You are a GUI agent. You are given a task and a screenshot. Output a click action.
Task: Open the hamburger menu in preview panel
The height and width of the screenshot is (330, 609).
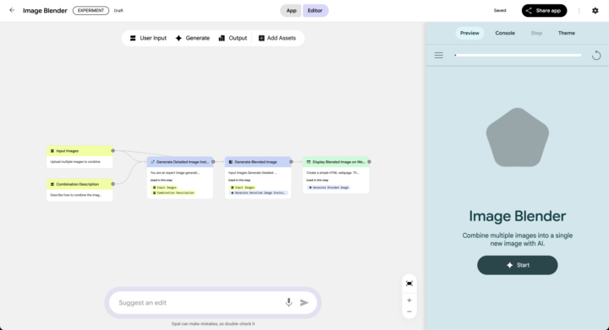438,56
